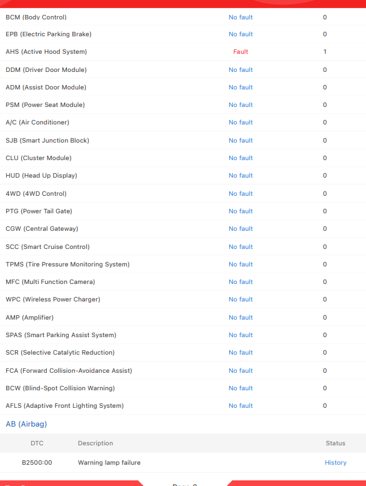The width and height of the screenshot is (366, 486).
Task: Select BCW (Blind-Spot Collision Warning) entry
Action: 60,388
